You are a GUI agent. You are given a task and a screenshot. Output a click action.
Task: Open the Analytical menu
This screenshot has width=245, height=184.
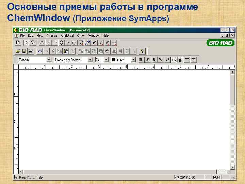click(x=67, y=36)
